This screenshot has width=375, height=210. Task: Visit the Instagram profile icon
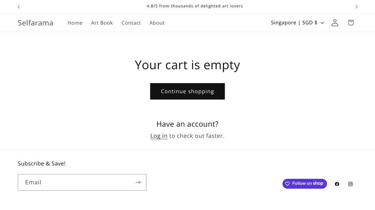coord(350,184)
